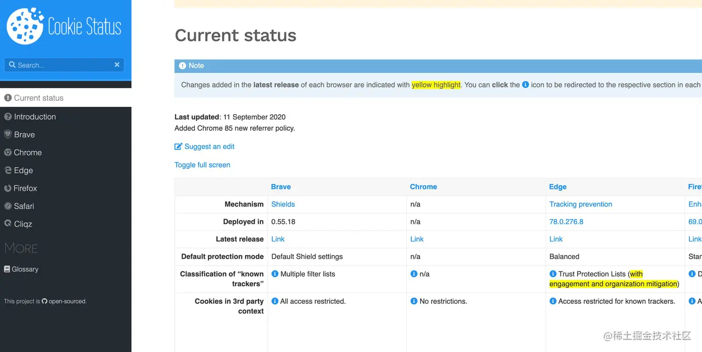Open the Glossary page
The height and width of the screenshot is (352, 702).
[25, 269]
